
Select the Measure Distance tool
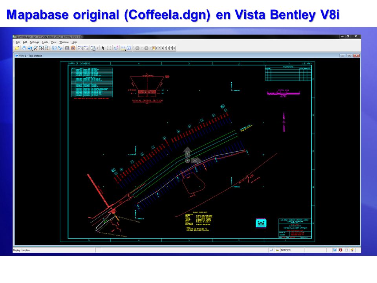point(123,48)
